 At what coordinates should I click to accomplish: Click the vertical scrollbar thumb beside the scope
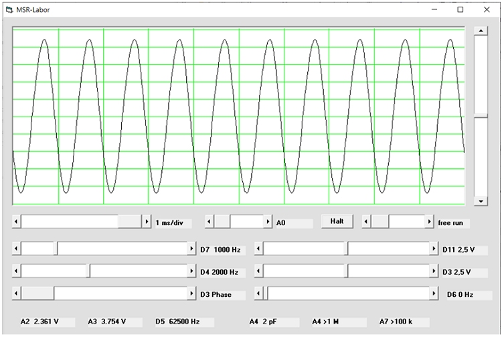pyautogui.click(x=480, y=117)
